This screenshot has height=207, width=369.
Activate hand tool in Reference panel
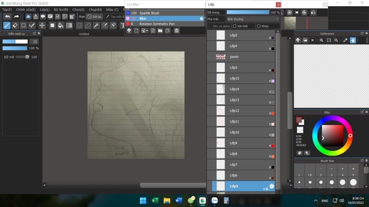[353, 40]
